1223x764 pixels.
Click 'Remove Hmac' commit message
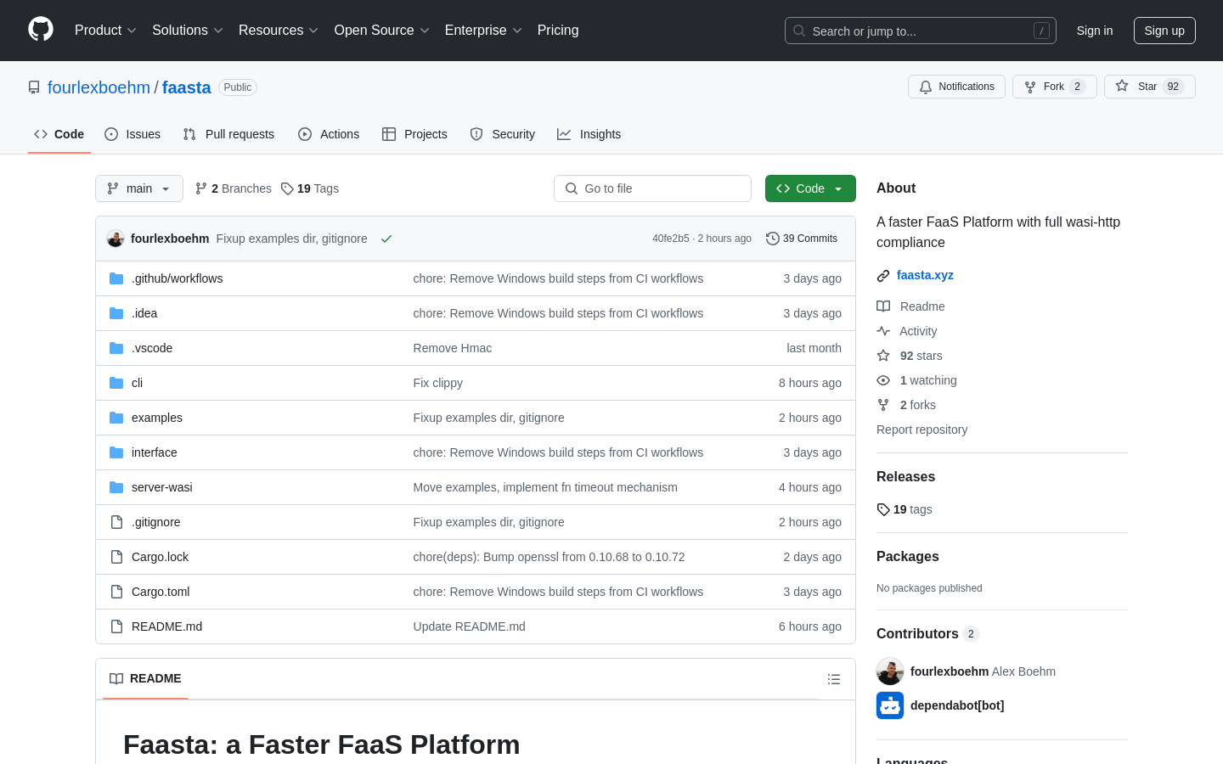coord(453,348)
